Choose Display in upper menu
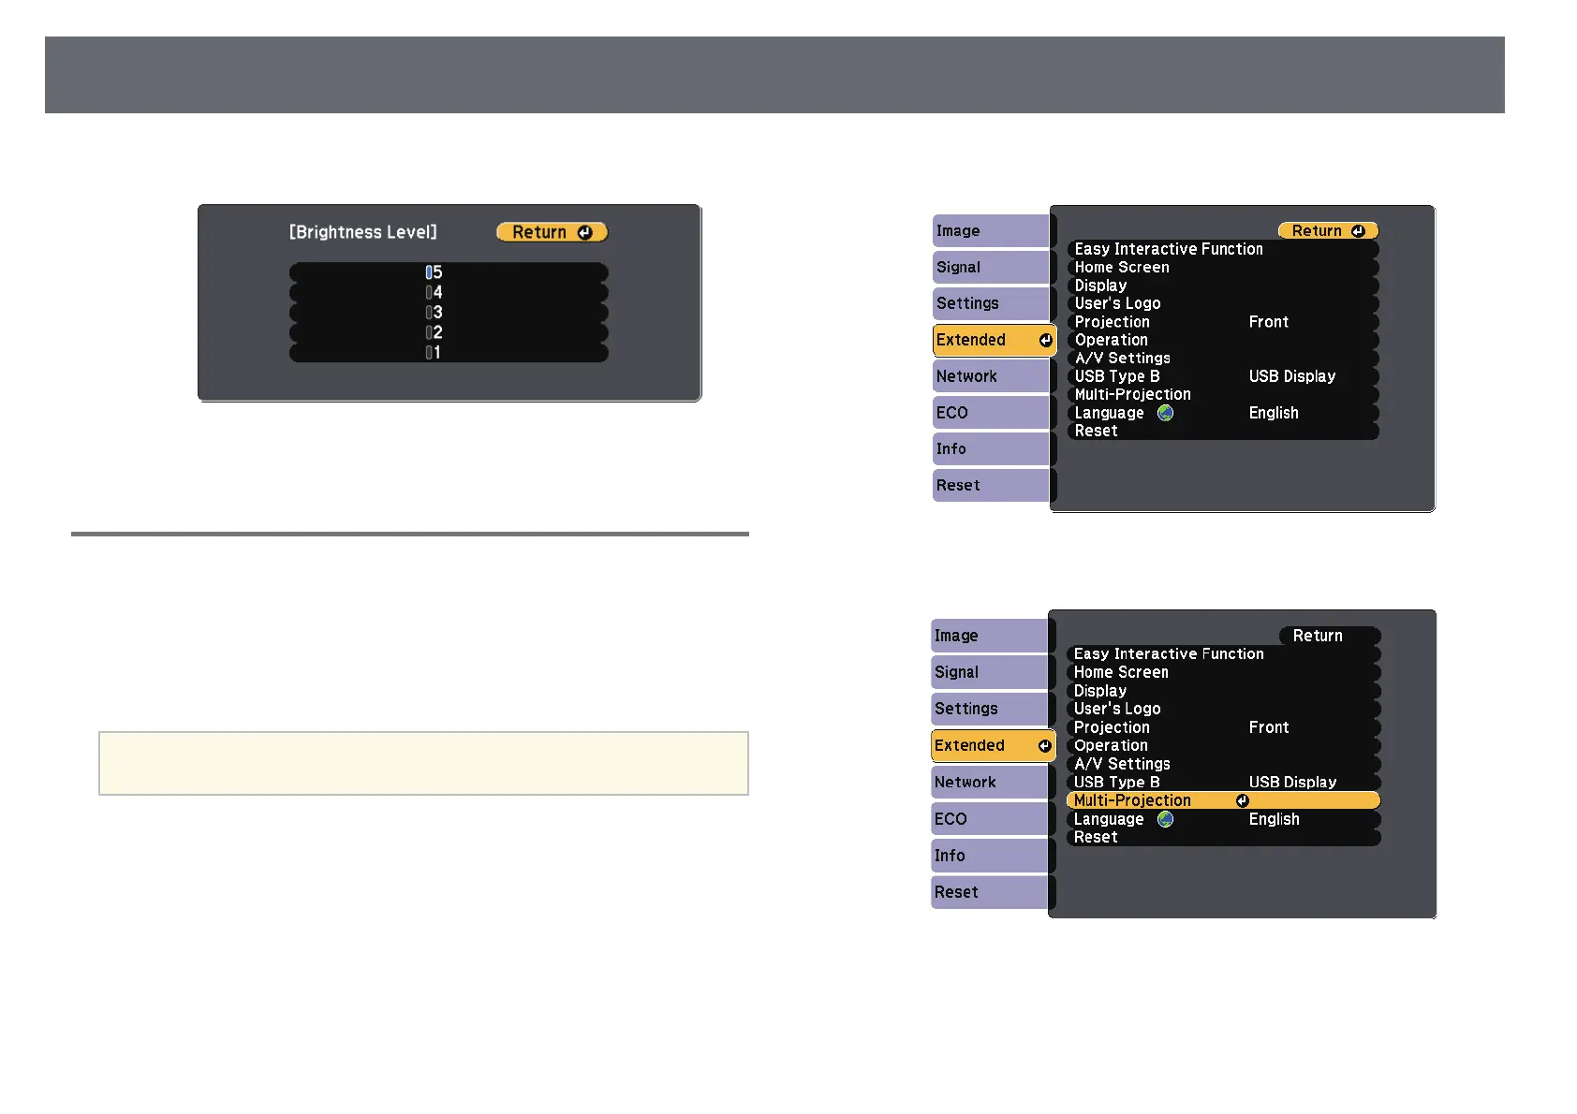Screen dimensions: 1577x1114 (x=1223, y=286)
